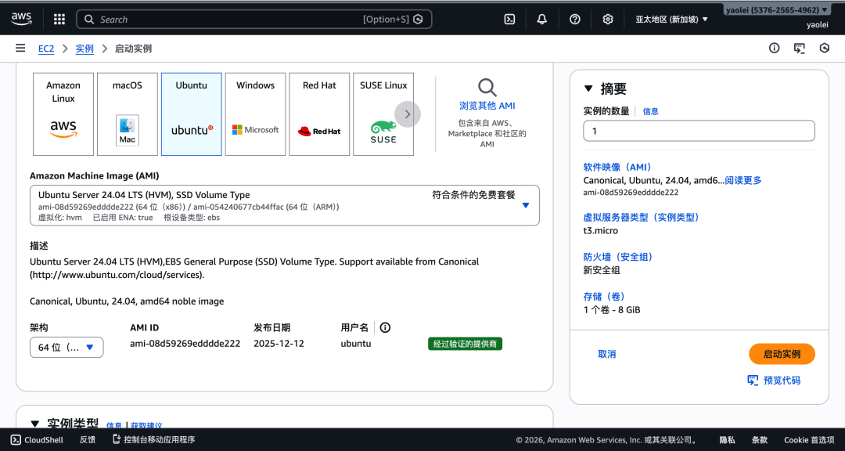Click the 浏览其他 AMI magnifier icon
Image resolution: width=845 pixels, height=451 pixels.
[487, 88]
